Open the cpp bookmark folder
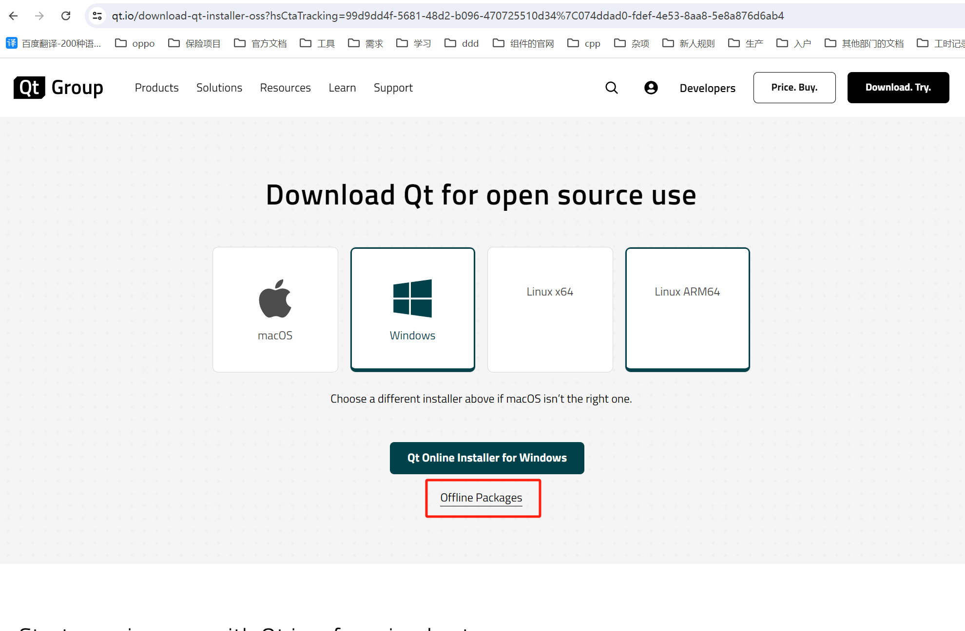Image resolution: width=965 pixels, height=631 pixels. pos(584,43)
